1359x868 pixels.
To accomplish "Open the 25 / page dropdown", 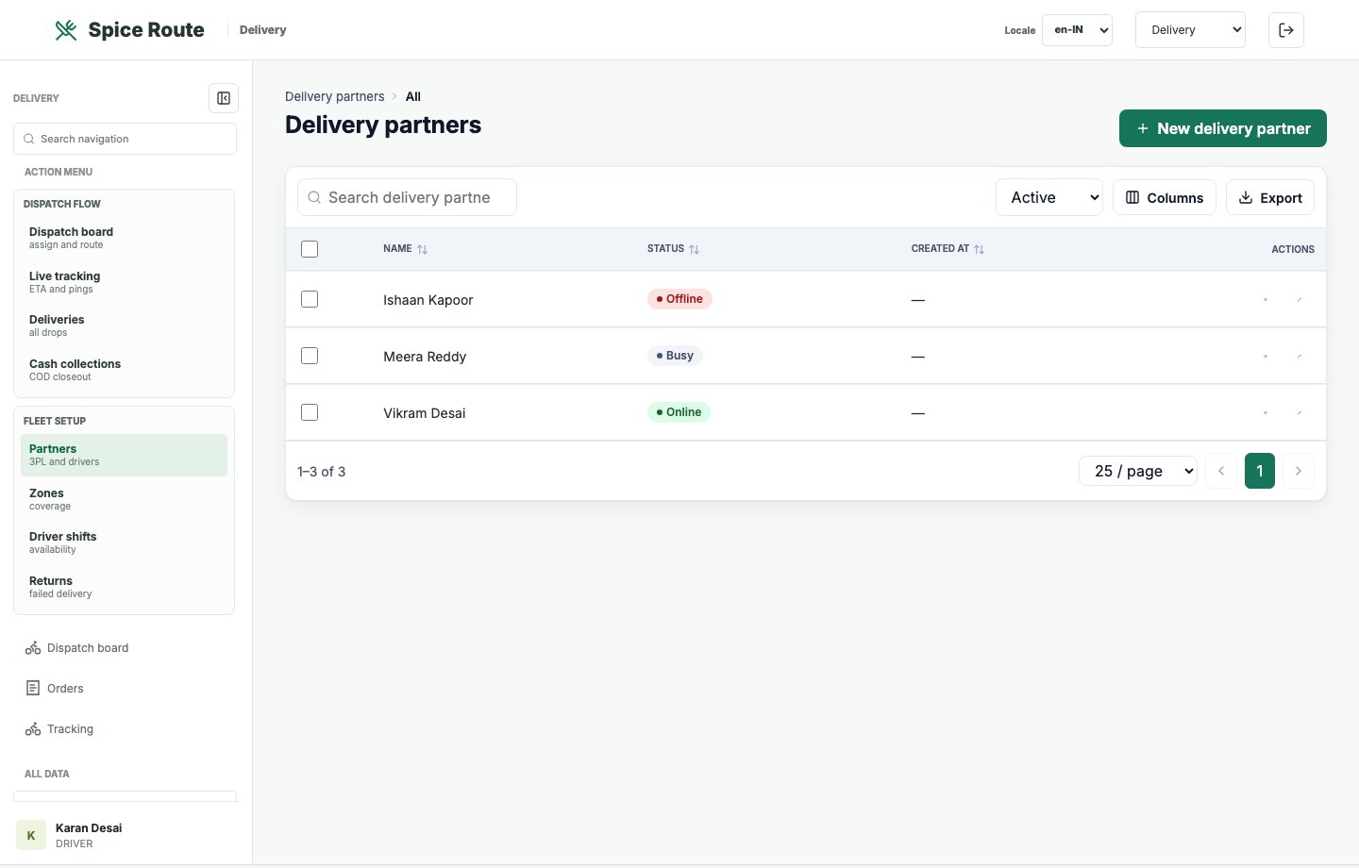I will pos(1138,471).
